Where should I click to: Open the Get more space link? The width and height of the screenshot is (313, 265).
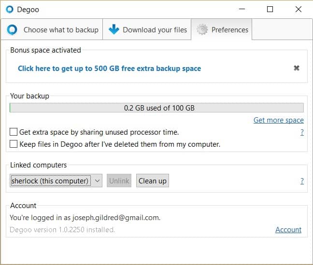pyautogui.click(x=279, y=120)
